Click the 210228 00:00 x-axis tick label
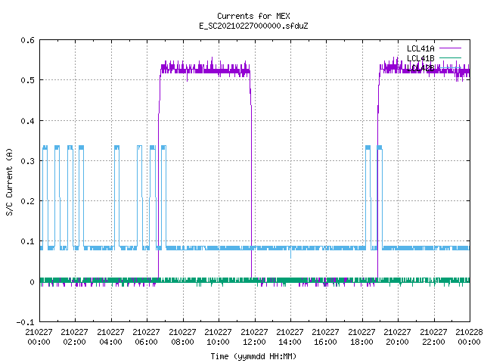484x363 pixels. [469, 337]
